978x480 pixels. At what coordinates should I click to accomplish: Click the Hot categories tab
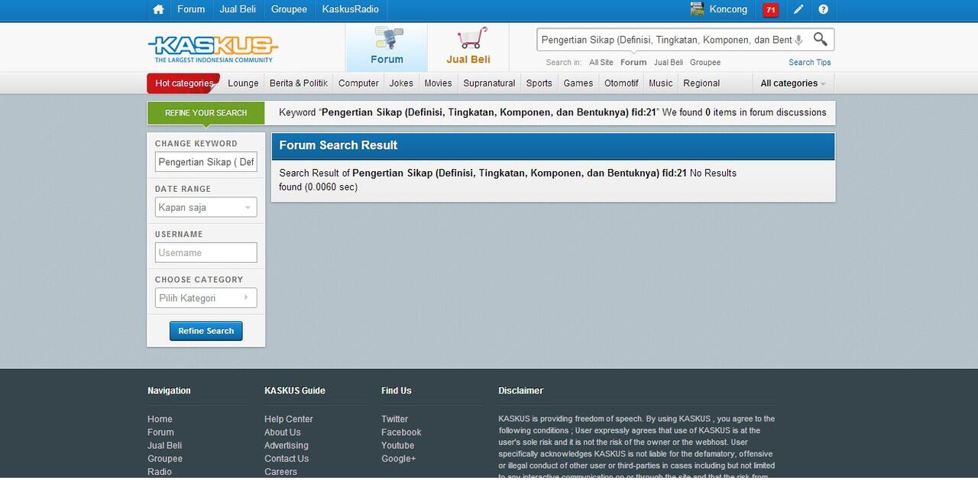(183, 83)
